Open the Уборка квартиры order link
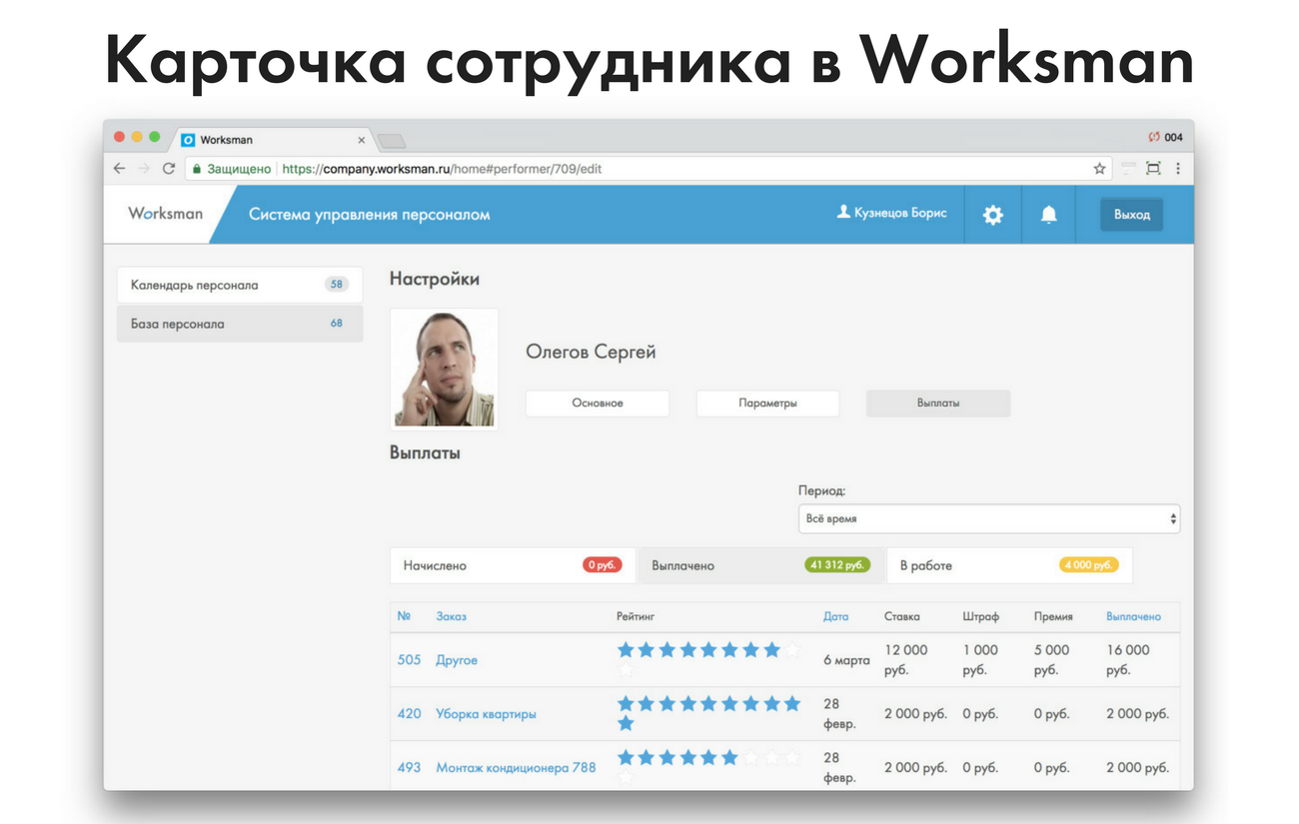The width and height of the screenshot is (1299, 824). tap(486, 714)
